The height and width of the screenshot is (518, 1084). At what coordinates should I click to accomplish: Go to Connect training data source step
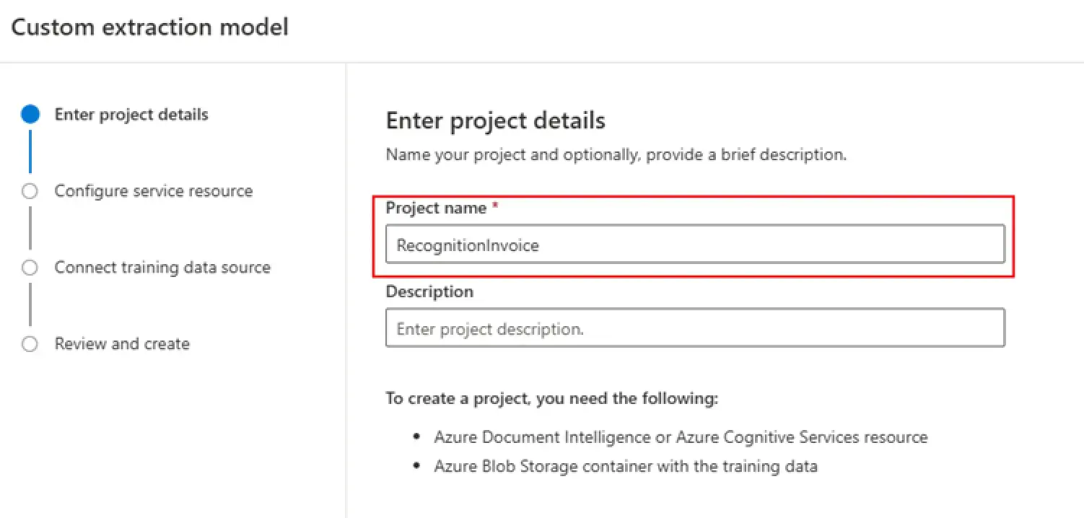tap(162, 268)
